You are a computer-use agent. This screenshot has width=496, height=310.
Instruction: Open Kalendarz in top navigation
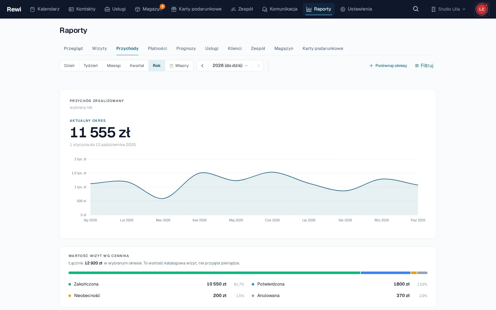(45, 9)
